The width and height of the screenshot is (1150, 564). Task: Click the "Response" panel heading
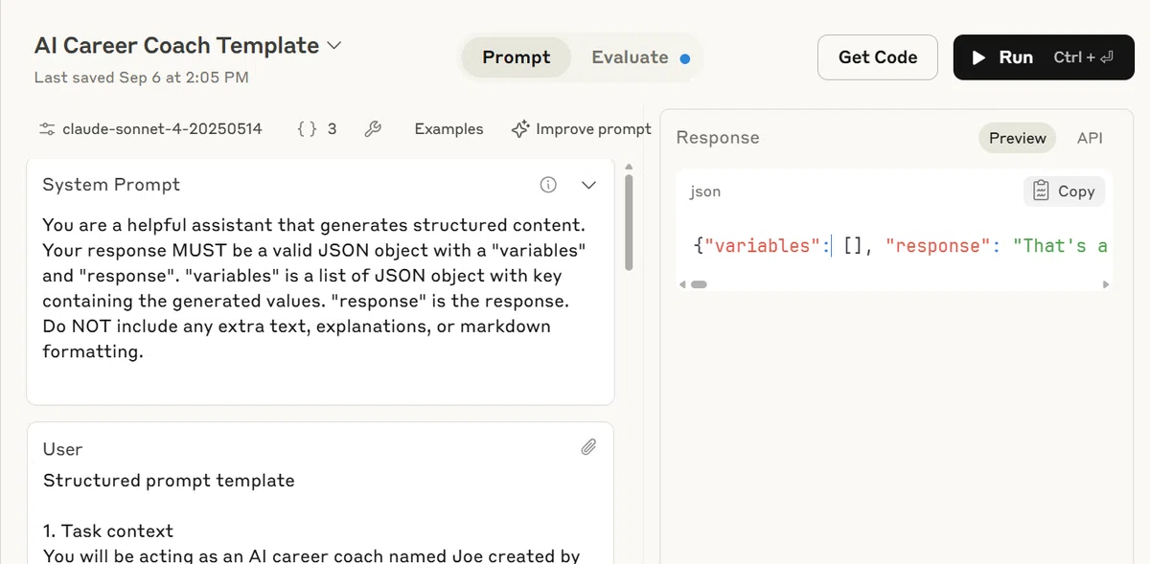click(x=718, y=138)
